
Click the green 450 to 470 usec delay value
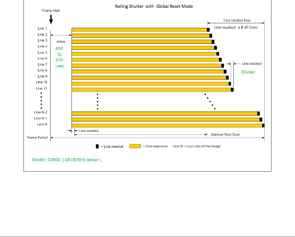coord(60,57)
